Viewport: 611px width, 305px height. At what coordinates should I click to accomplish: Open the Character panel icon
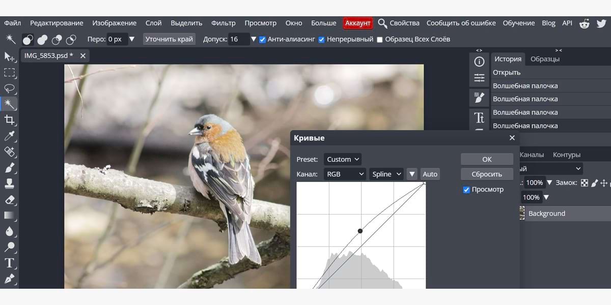pos(479,118)
